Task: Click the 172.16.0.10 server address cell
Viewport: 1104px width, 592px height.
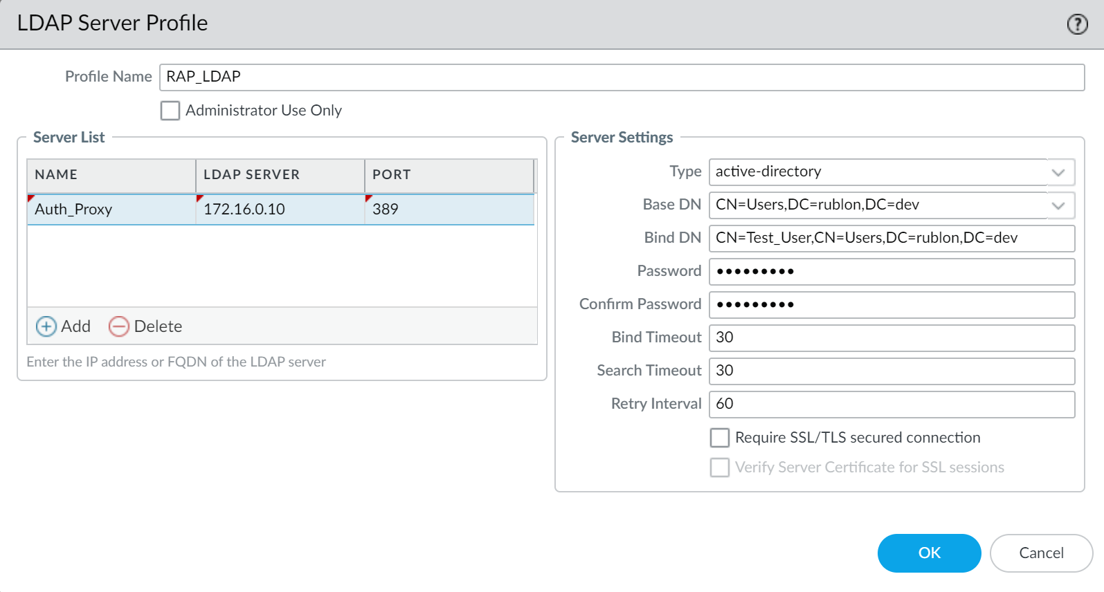Action: tap(280, 210)
